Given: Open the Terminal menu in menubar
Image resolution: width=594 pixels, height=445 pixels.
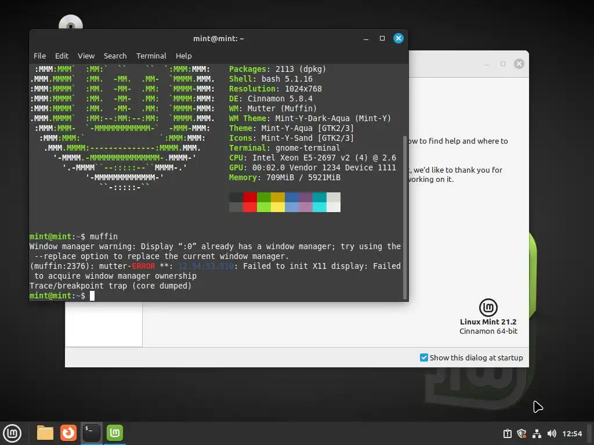Looking at the screenshot, I should [151, 56].
